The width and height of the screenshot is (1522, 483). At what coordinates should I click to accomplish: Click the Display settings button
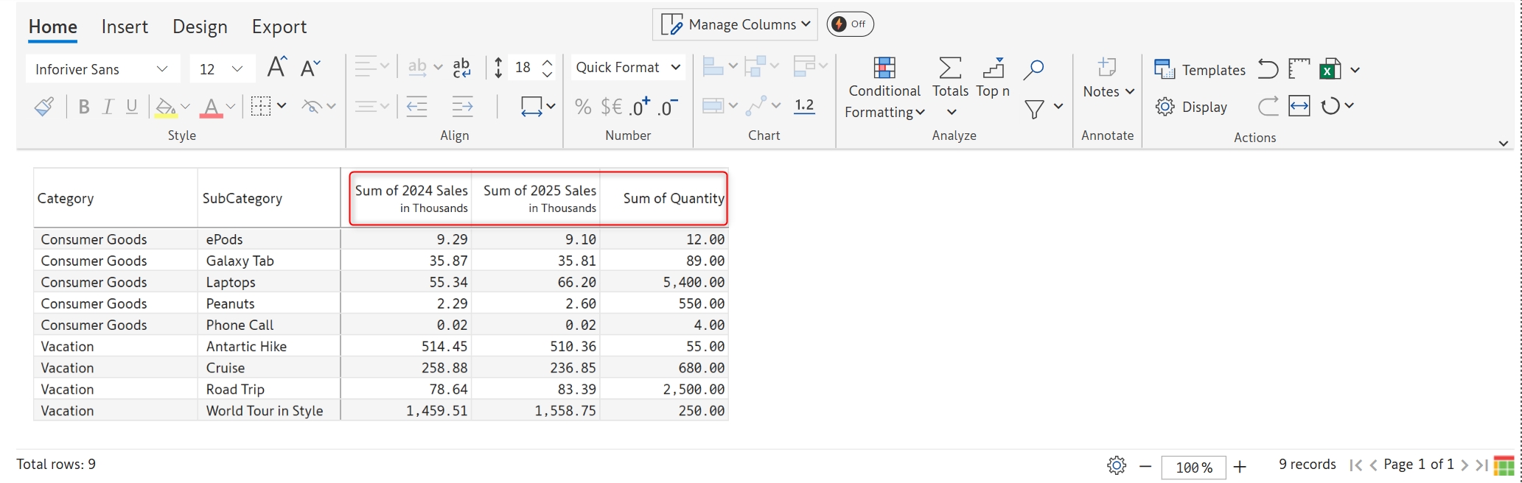click(x=1191, y=107)
